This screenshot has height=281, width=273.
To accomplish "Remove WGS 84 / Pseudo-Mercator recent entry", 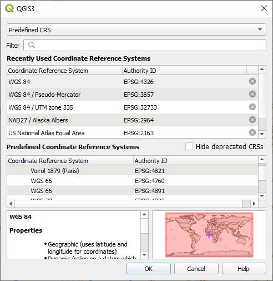I will tap(252, 94).
